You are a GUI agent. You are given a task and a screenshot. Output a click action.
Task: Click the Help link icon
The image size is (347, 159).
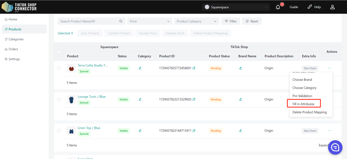click(310, 7)
